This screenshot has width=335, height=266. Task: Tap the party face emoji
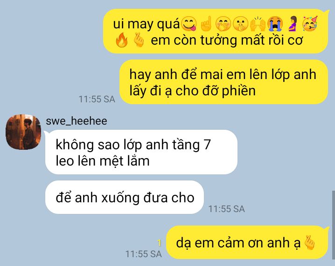(x=310, y=23)
